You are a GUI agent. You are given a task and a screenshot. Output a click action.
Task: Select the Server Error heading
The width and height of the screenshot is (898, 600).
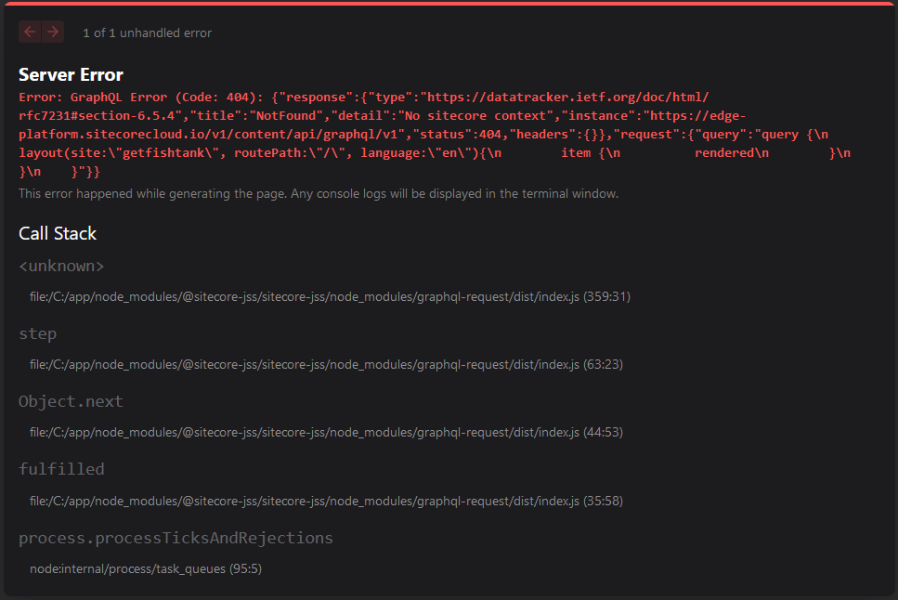[x=71, y=74]
